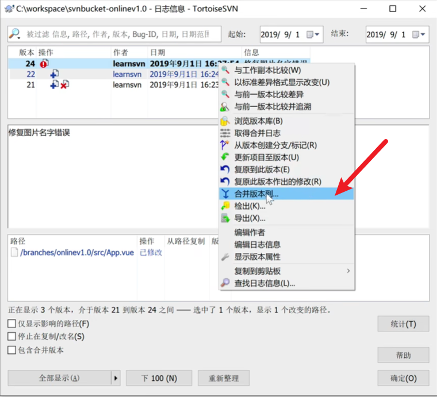Click the log message text 修复图片名字错误
The image size is (437, 397).
coord(39,133)
